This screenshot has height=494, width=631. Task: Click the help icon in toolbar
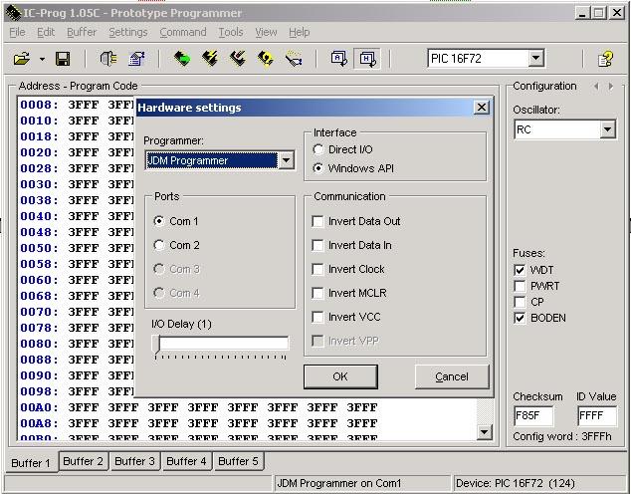coord(604,60)
